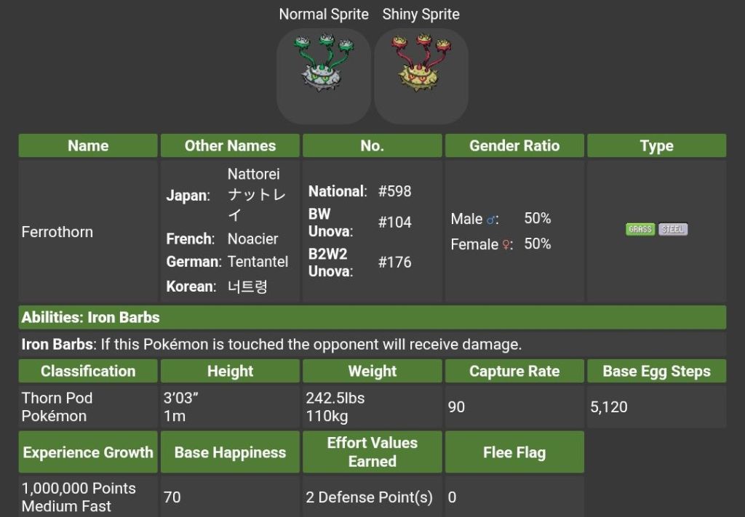Select the Steel type badge
The image size is (745, 517).
673,230
